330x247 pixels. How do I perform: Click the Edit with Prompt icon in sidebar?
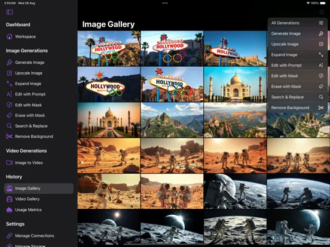(x=9, y=94)
